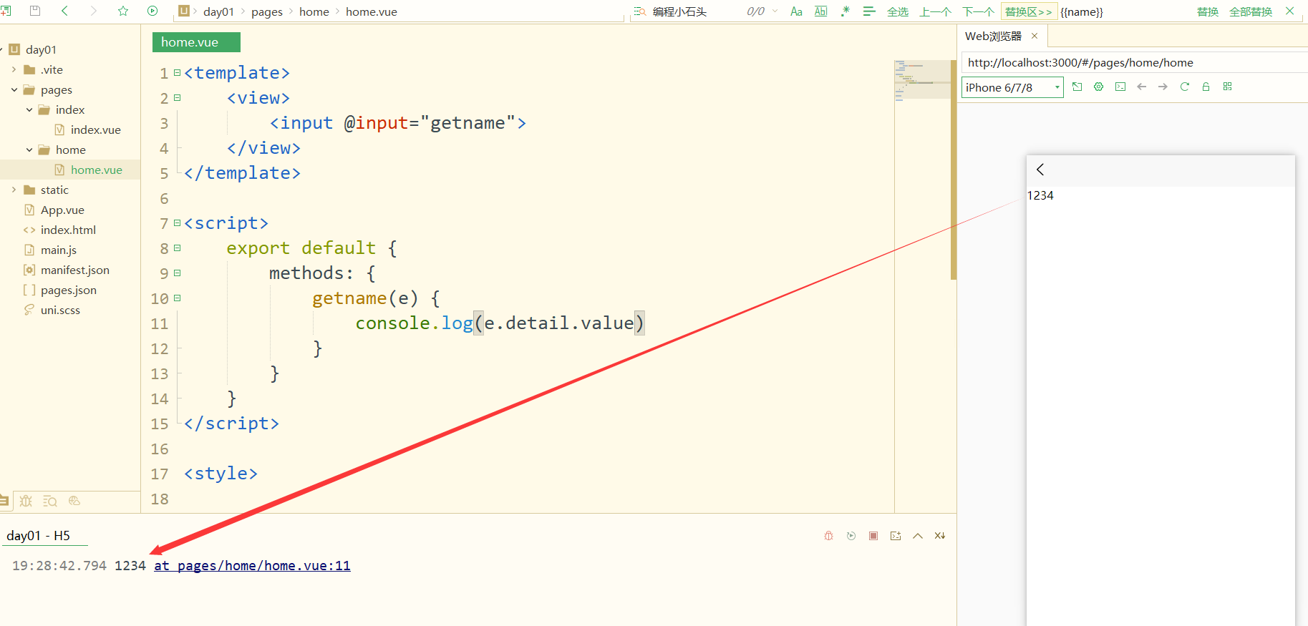Go back with the left chevron in top toolbar
This screenshot has height=626, width=1308.
[x=65, y=11]
